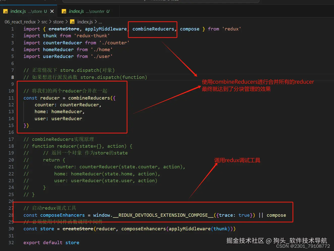The height and width of the screenshot is (251, 334).
Task: Click userReducer import identifier
Action: (58, 56)
